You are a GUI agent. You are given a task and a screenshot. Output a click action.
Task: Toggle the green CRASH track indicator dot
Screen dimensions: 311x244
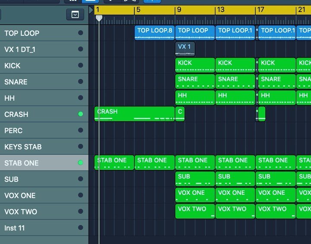pos(80,114)
